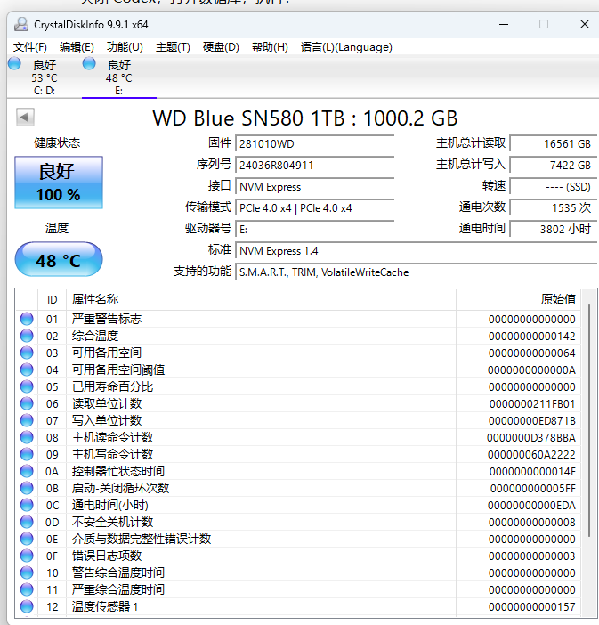
Task: Click status dot for attribute 0F 错误日志项数
Action: (x=27, y=556)
